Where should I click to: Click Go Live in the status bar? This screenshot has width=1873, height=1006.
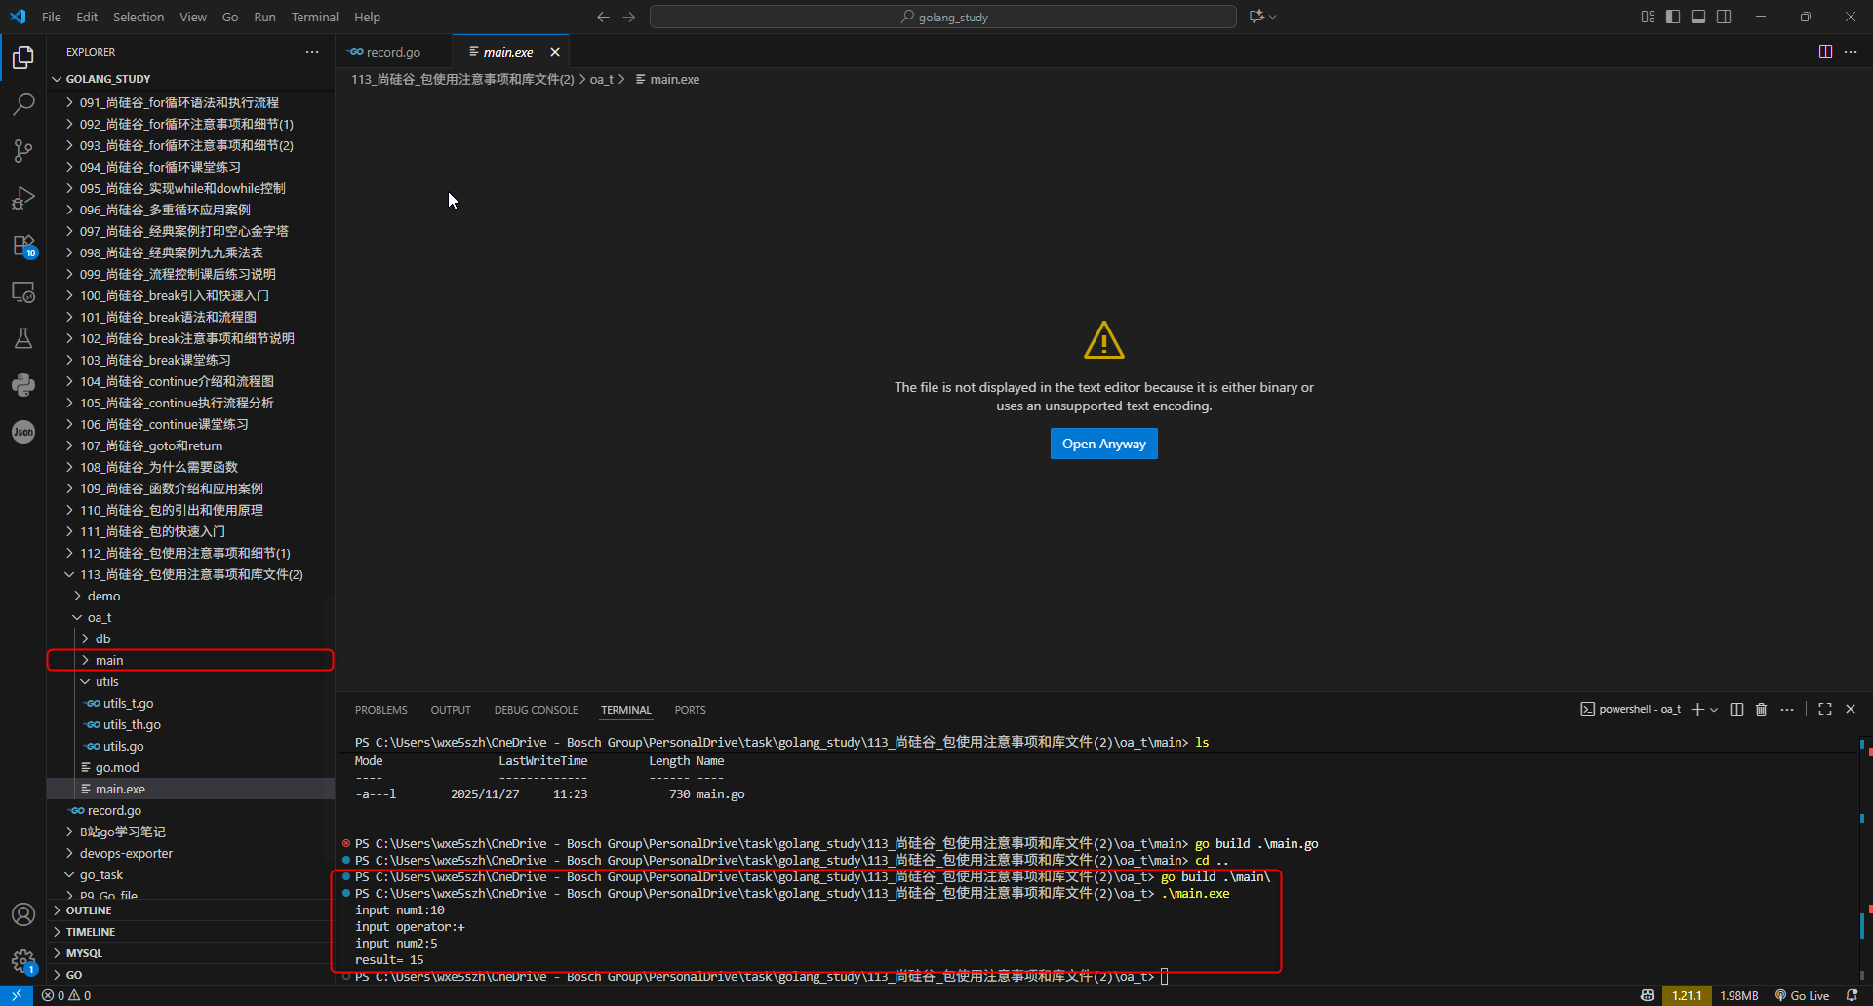(1802, 995)
